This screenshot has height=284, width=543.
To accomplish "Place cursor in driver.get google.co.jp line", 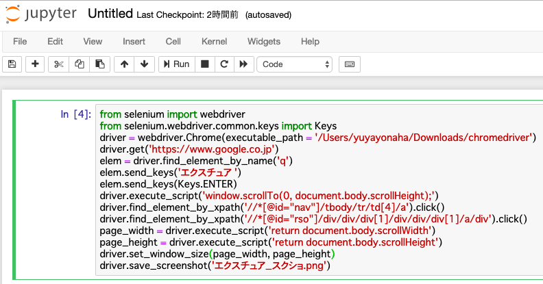I will tap(189, 149).
